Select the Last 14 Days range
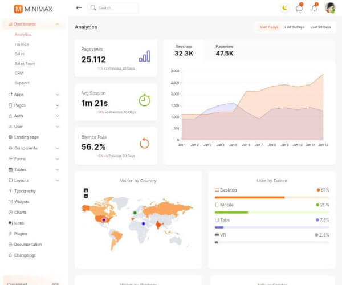Image resolution: width=342 pixels, height=285 pixels. 294,27
